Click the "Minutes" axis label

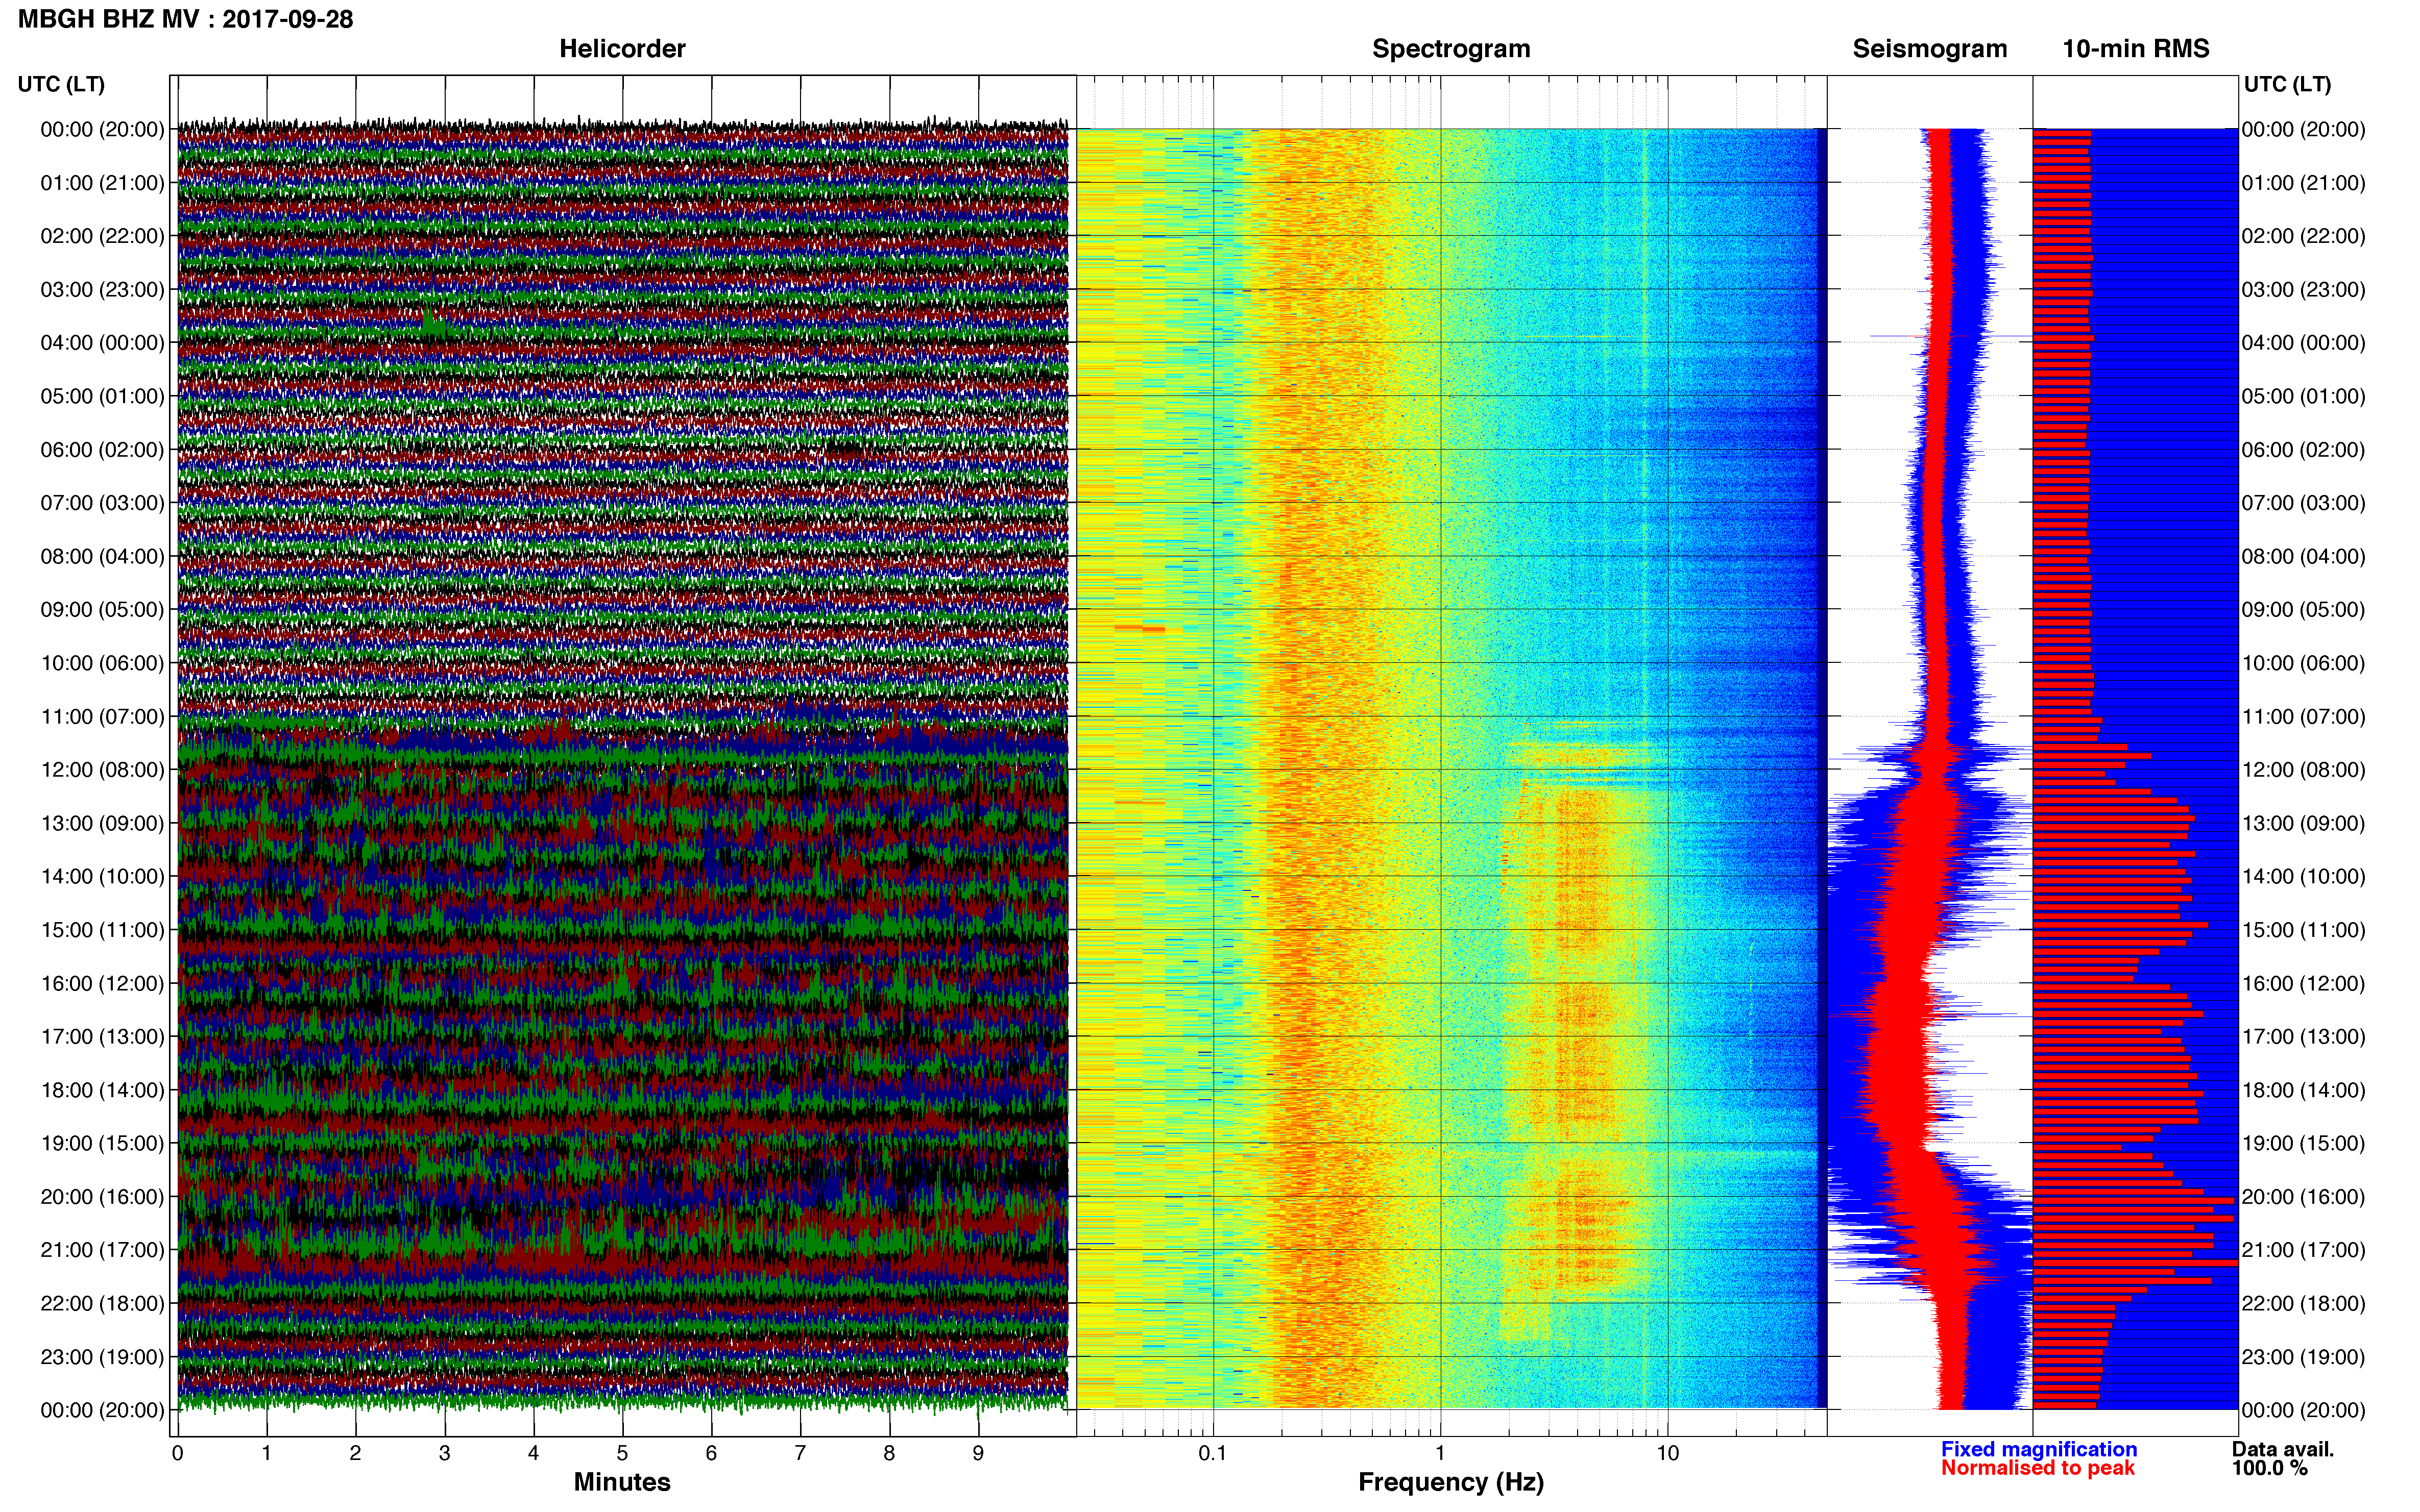coord(622,1482)
